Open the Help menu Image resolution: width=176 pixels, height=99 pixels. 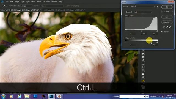[x=61, y=2]
